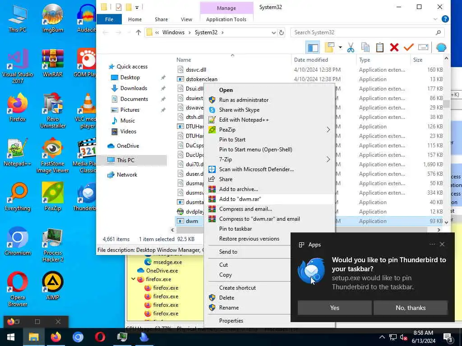
Task: Open the Process Hacker 2 desktop icon
Action: click(52, 245)
